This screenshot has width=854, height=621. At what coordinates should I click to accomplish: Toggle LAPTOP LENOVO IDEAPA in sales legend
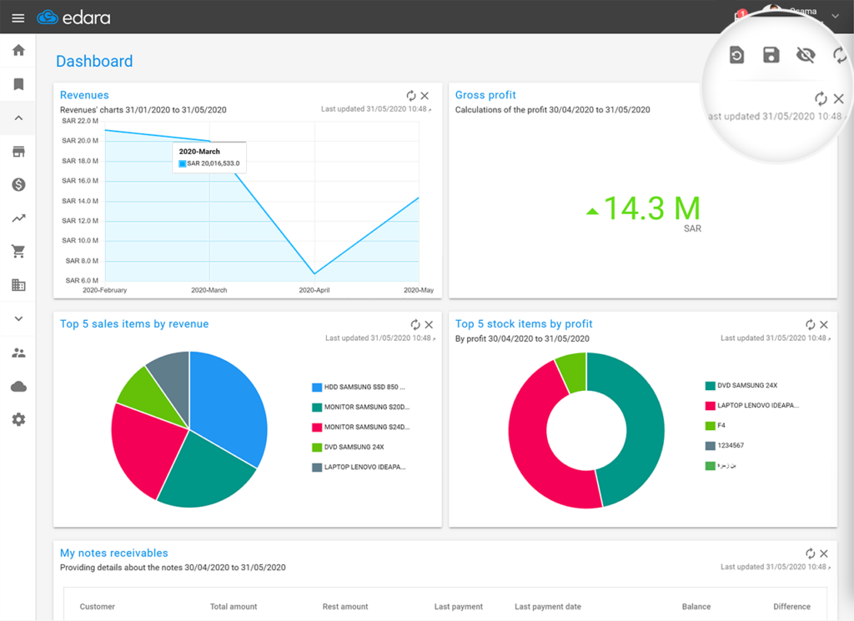(359, 467)
